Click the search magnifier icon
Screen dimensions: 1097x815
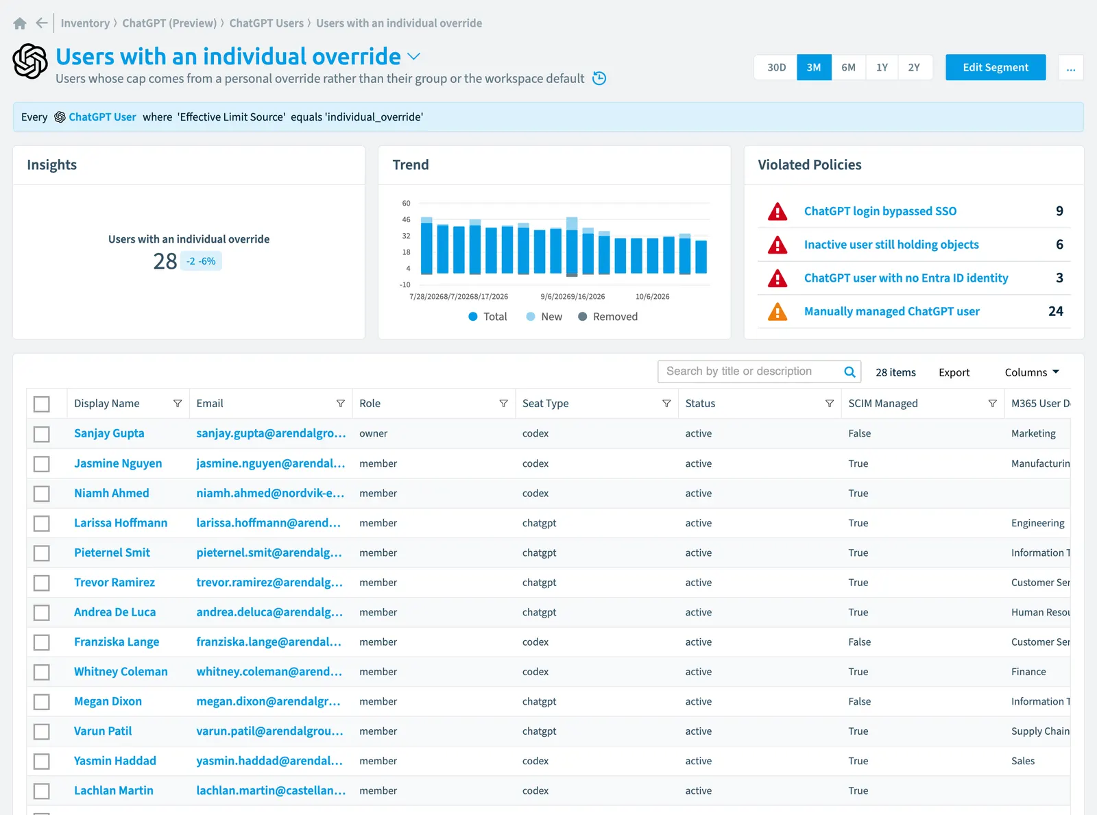coord(849,372)
